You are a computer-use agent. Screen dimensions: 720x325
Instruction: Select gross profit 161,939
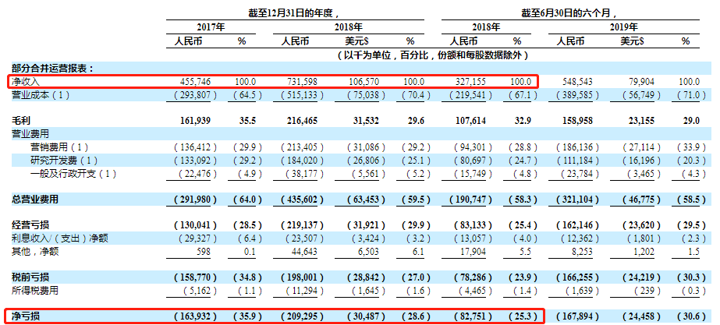tap(197, 121)
